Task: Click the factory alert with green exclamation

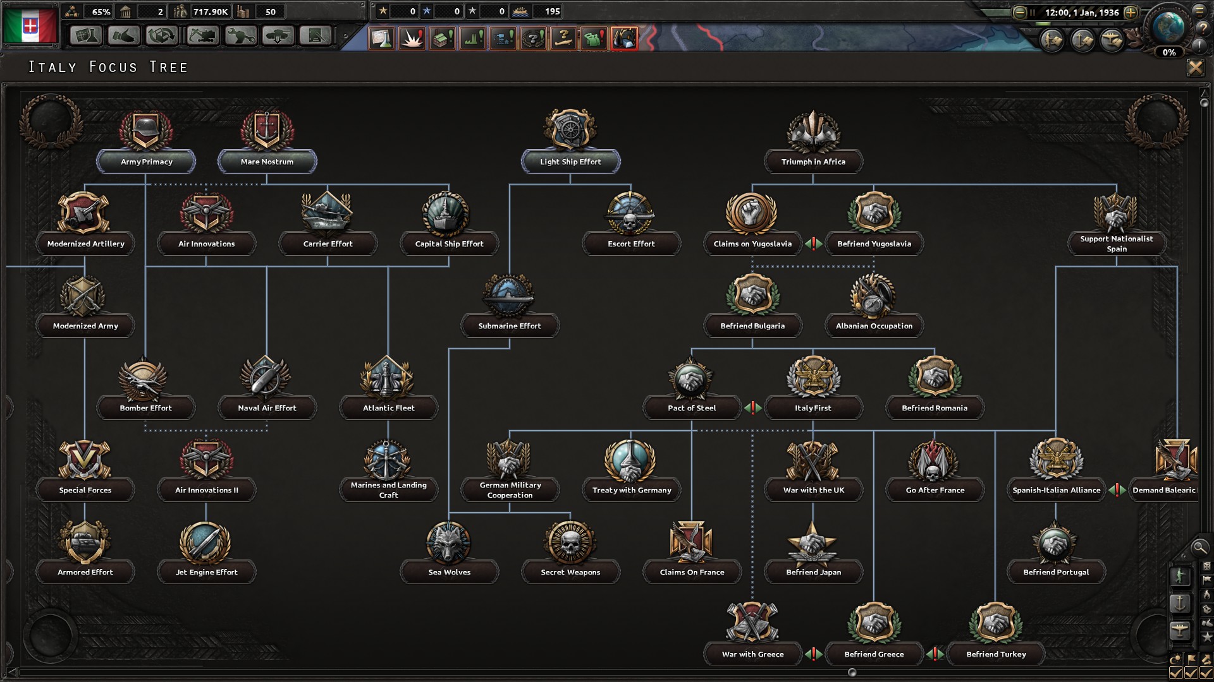Action: pyautogui.click(x=443, y=39)
